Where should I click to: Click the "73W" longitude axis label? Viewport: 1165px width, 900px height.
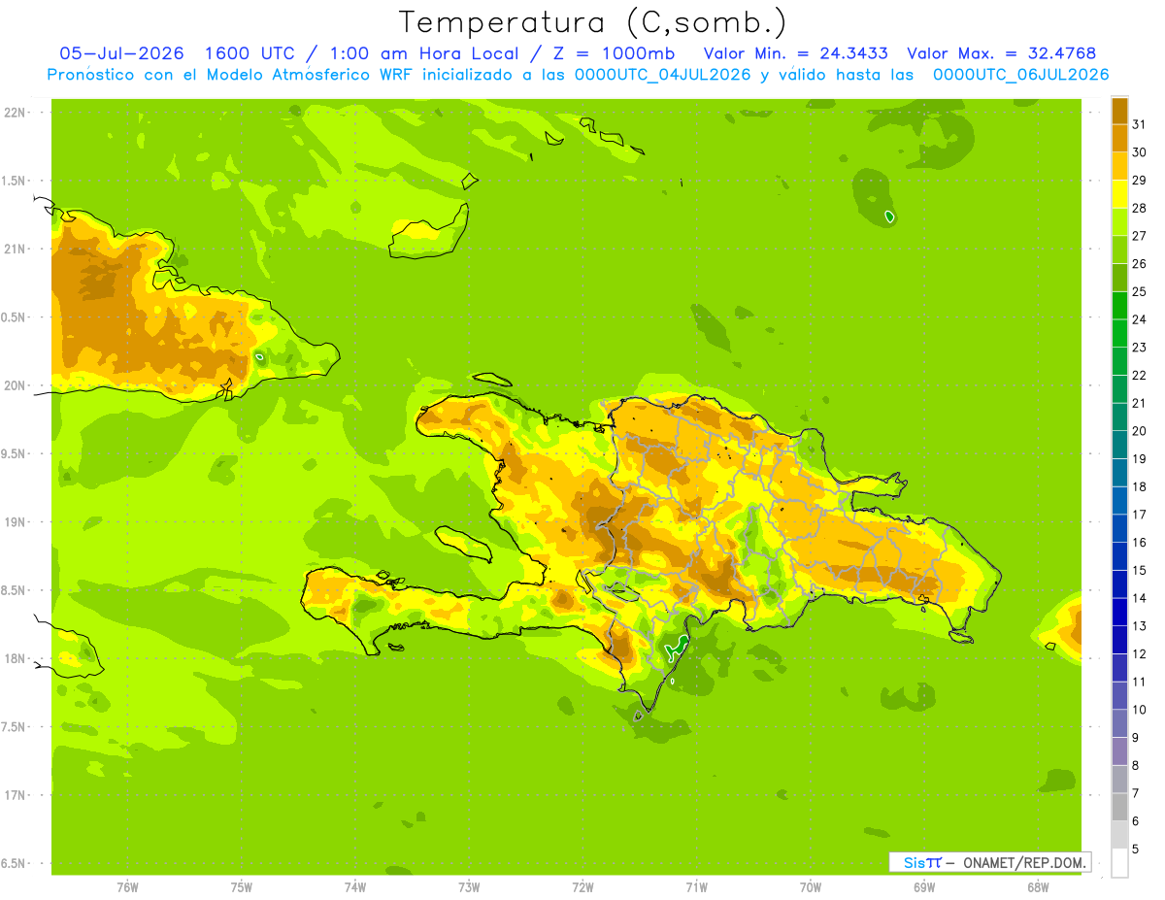point(469,887)
